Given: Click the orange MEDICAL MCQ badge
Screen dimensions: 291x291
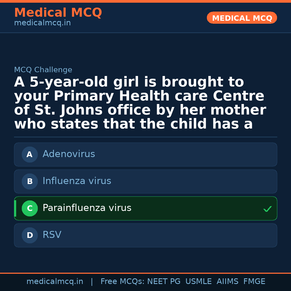Looking at the screenshot, I should (242, 18).
